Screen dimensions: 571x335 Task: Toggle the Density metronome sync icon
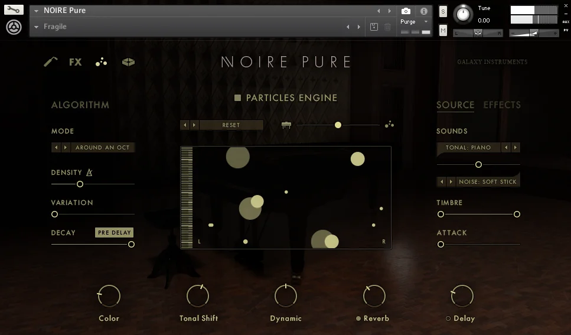coord(89,173)
